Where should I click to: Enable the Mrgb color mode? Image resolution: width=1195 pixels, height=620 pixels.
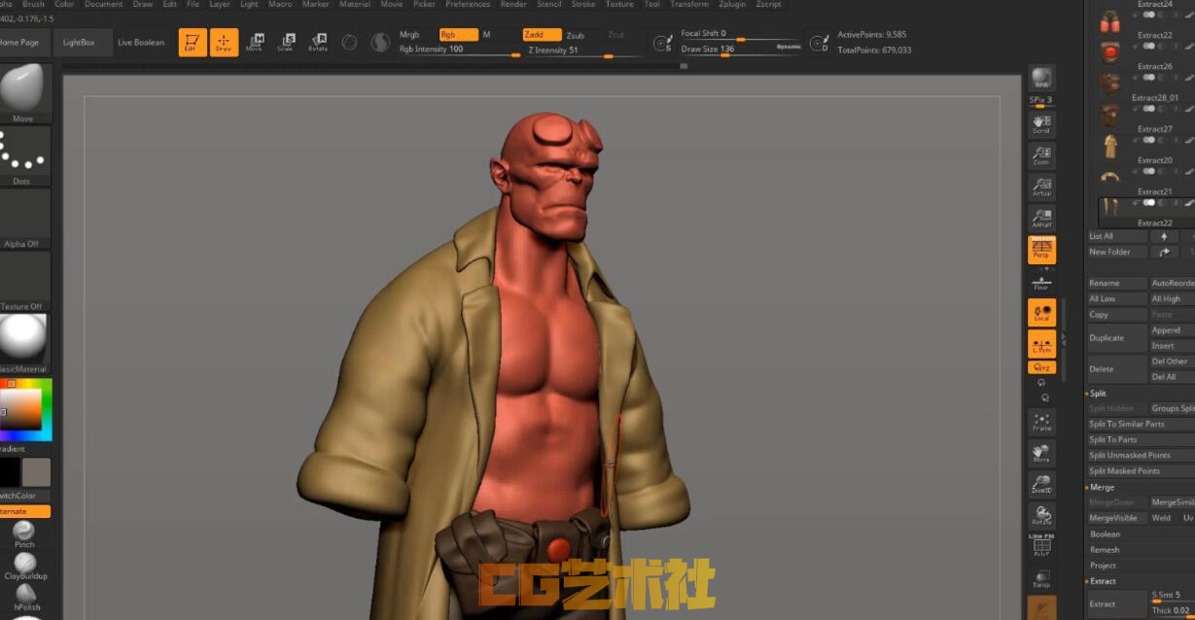pos(409,35)
